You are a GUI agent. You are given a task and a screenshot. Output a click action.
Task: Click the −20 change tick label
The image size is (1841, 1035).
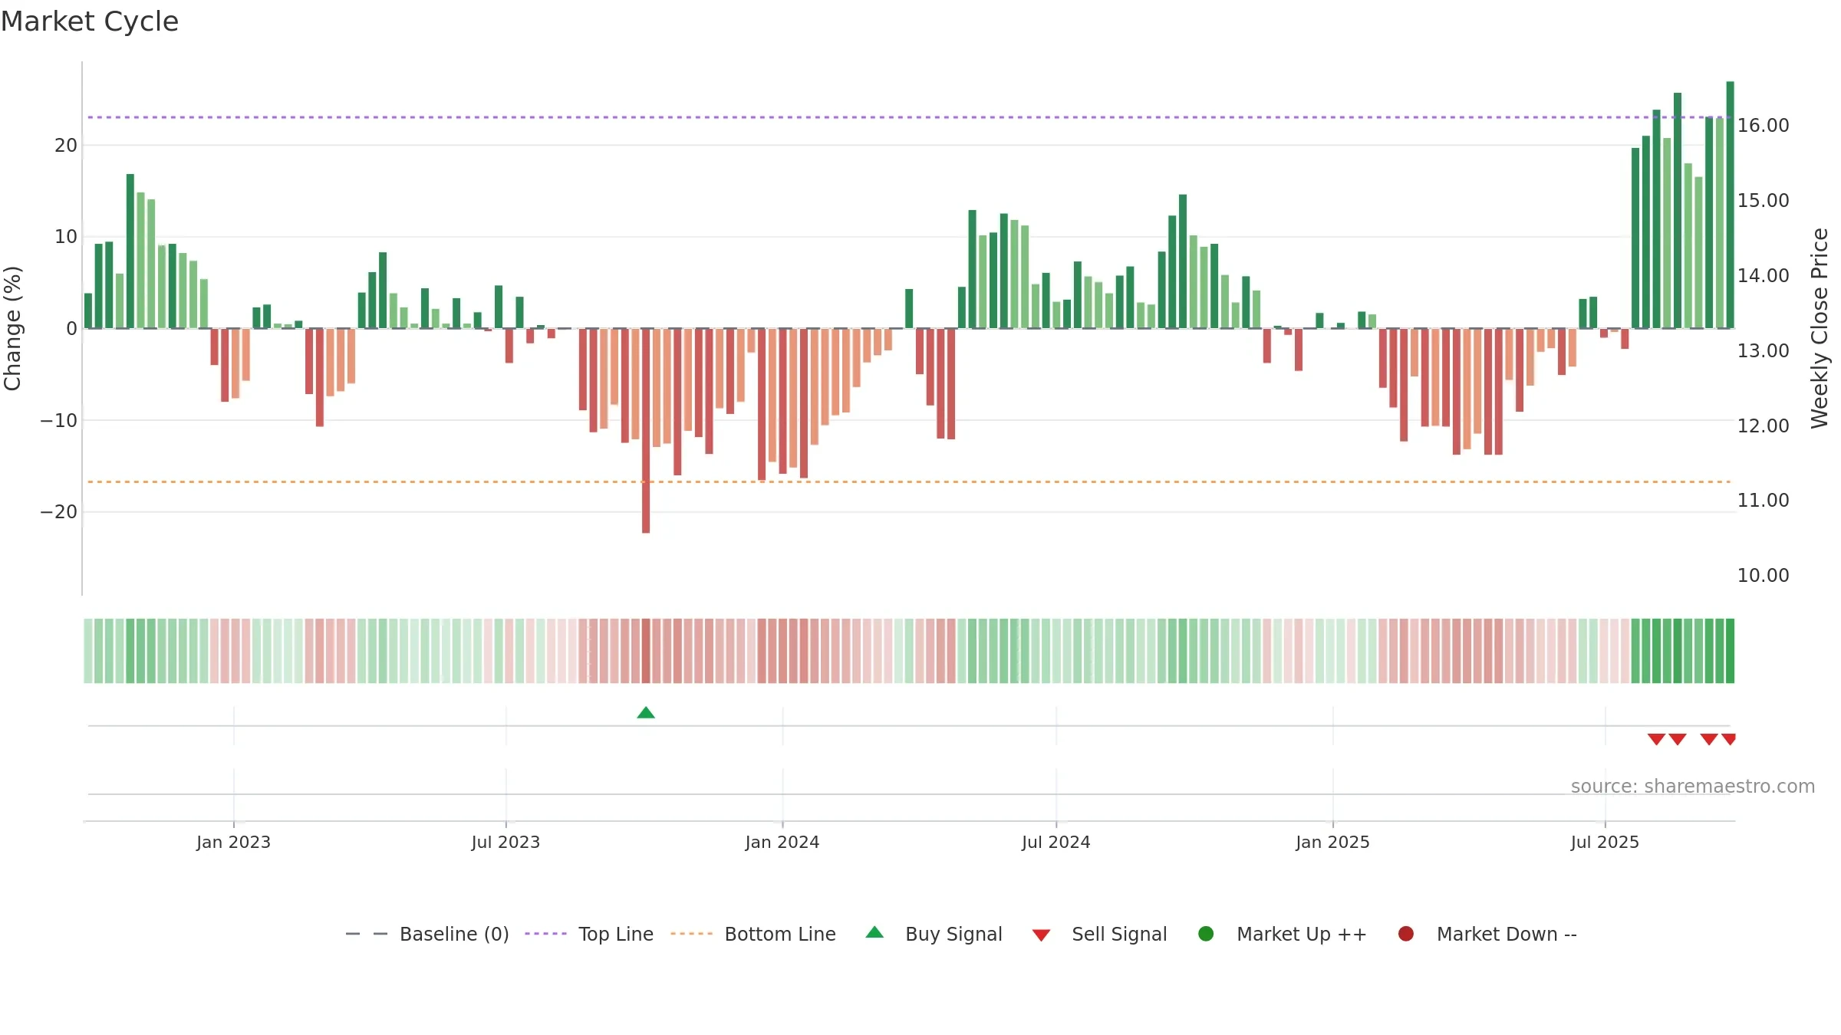59,511
